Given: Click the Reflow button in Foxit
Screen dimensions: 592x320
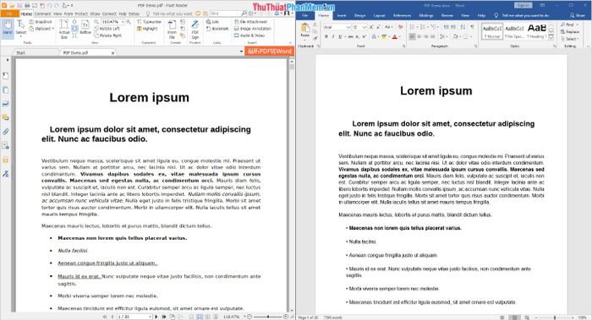Looking at the screenshot, I should [x=85, y=28].
